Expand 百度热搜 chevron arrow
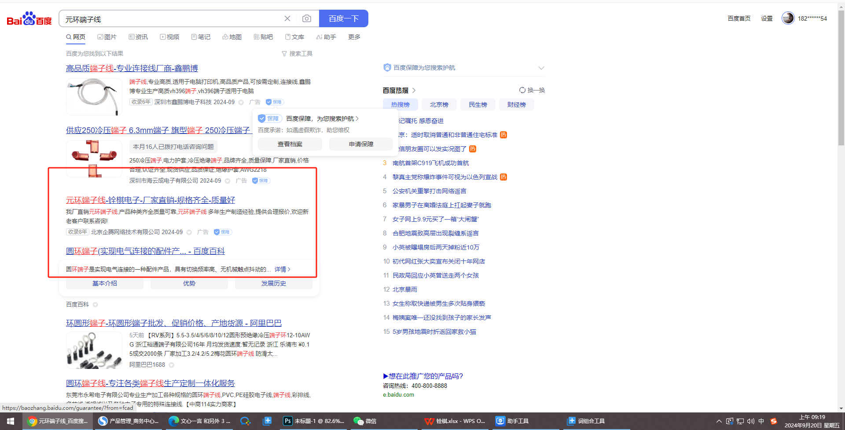The height and width of the screenshot is (430, 845). (414, 90)
